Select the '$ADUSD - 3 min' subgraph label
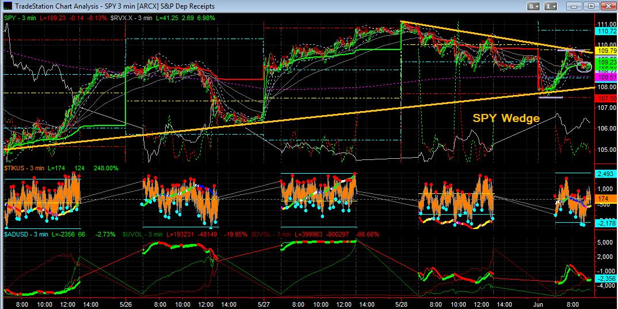 [25, 234]
